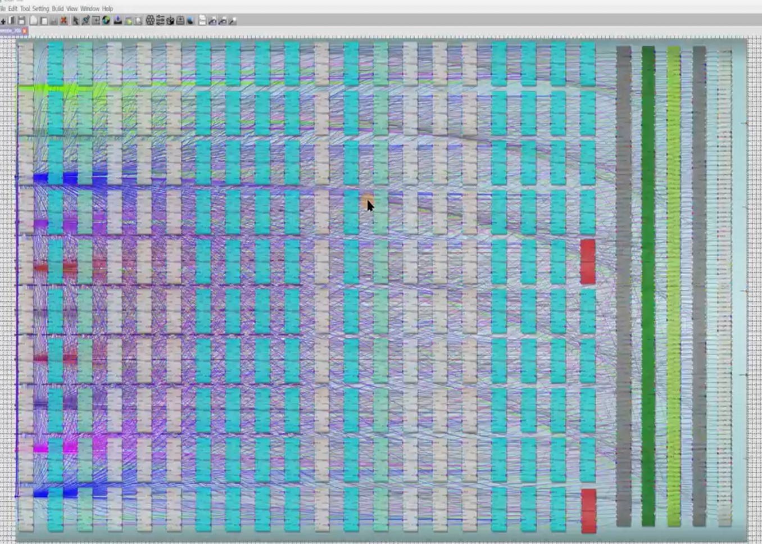Select the upper red block in layout
This screenshot has height=544, width=762.
pos(587,261)
